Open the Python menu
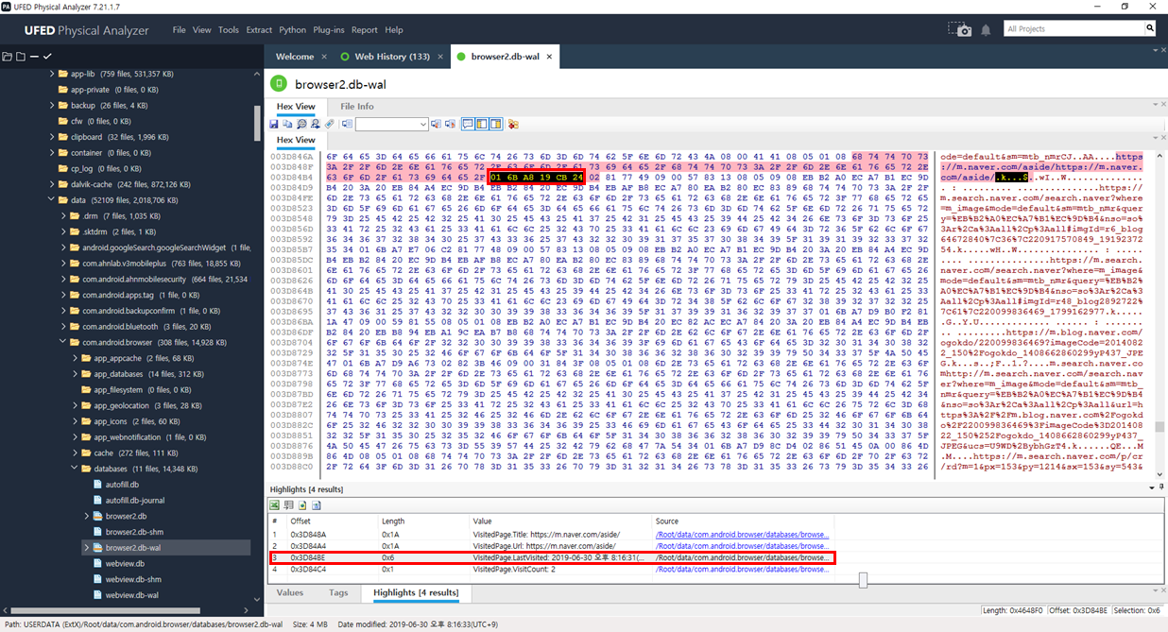 tap(293, 30)
